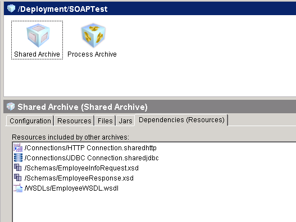Switch to the Configuration tab
This screenshot has height=222, width=296.
tap(30, 121)
